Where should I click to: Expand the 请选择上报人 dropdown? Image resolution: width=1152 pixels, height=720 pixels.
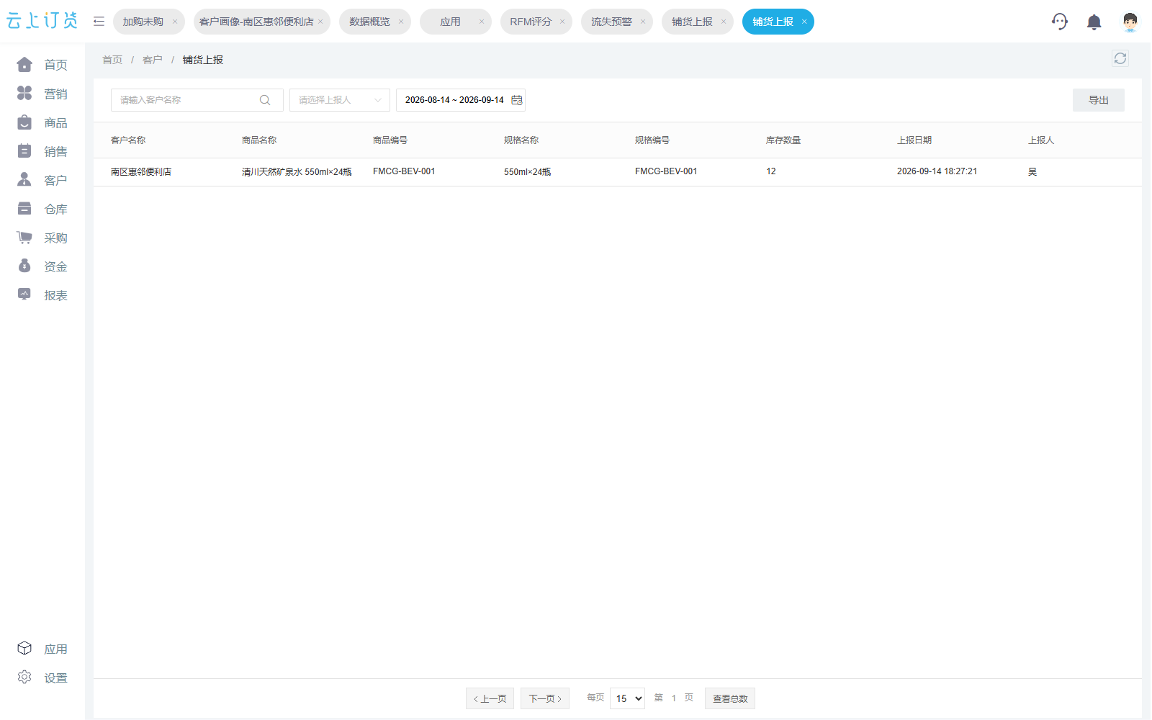(x=340, y=100)
